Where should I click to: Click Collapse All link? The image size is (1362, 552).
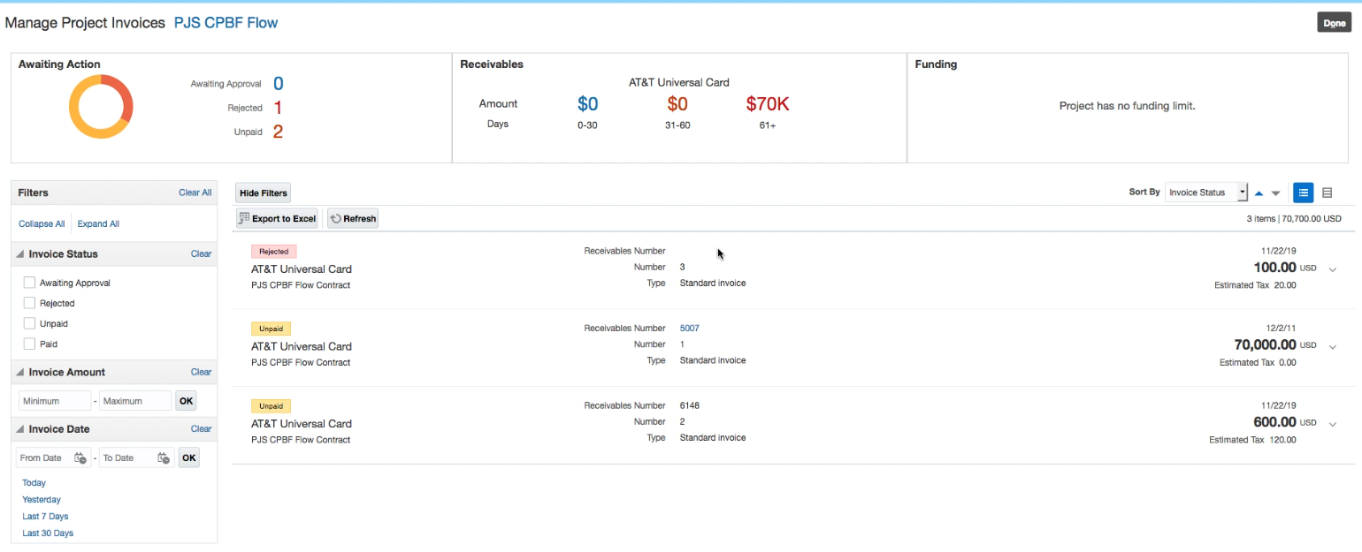(x=42, y=223)
